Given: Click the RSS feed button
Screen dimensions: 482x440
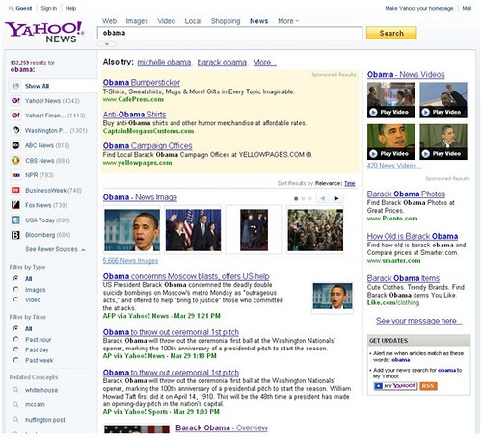Looking at the screenshot, I should tap(428, 386).
